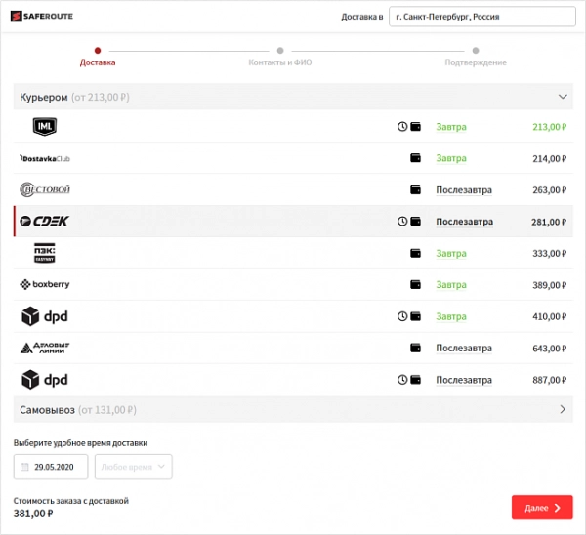Viewport: 586px width, 535px height.
Task: Select the ПЭК courier logo
Action: (x=45, y=253)
